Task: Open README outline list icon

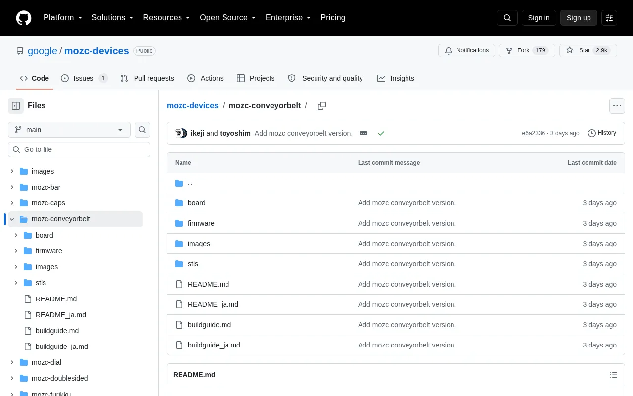Action: tap(614, 375)
